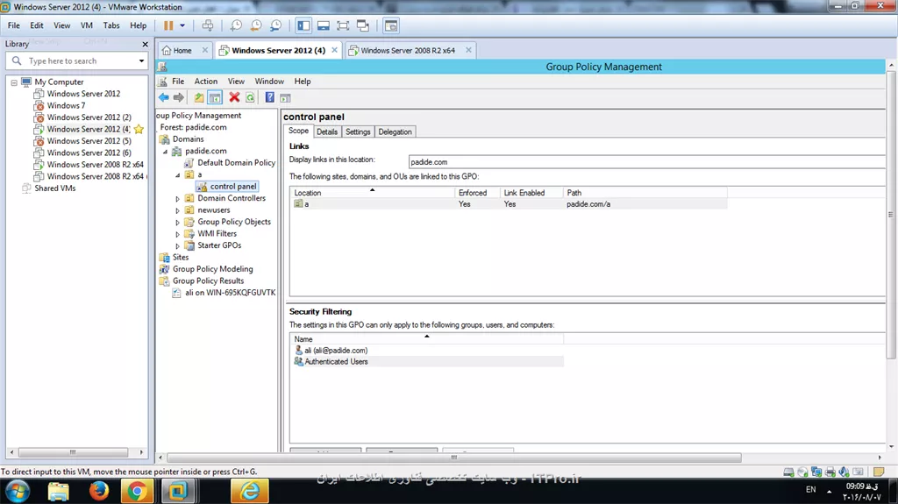Screen dimensions: 898x504
Task: Select Default Domain Policy in tree
Action: pyautogui.click(x=236, y=163)
